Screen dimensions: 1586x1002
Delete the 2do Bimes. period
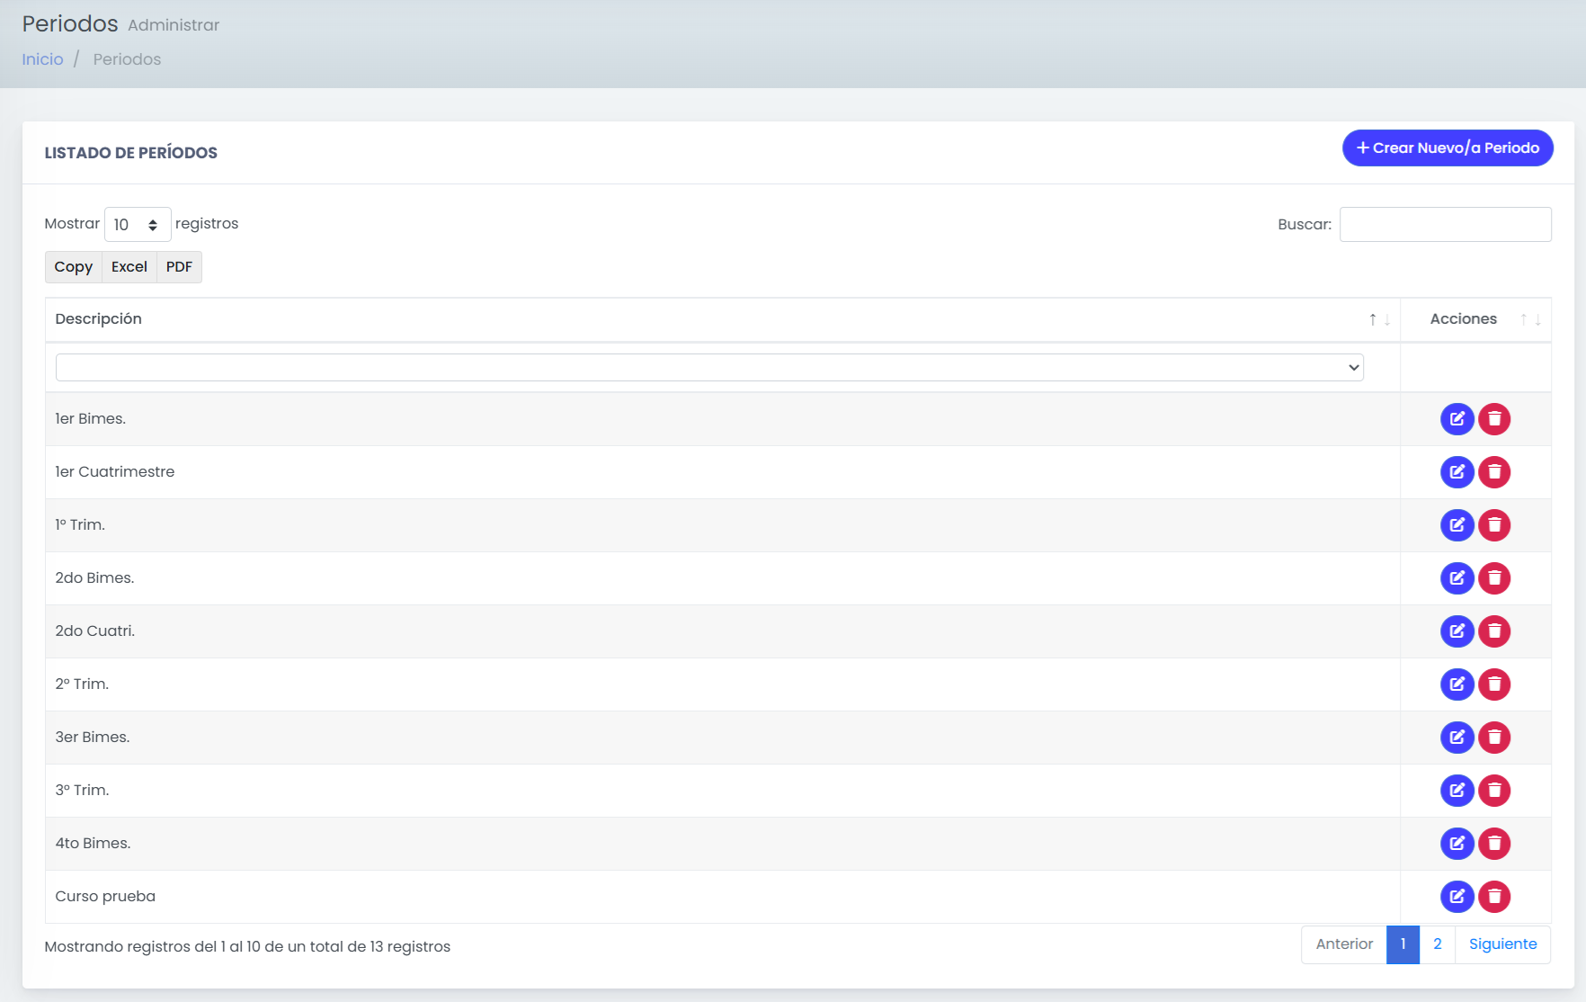[x=1494, y=578]
